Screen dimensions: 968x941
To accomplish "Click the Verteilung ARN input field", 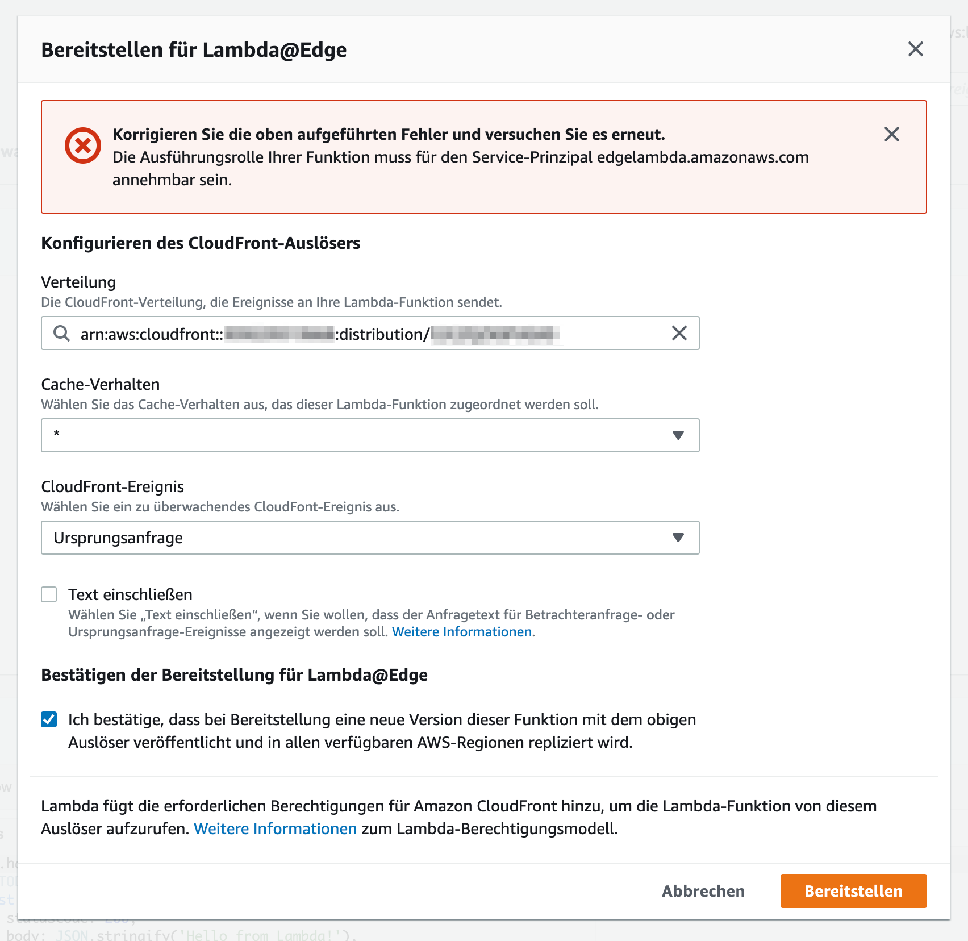I will click(x=369, y=334).
